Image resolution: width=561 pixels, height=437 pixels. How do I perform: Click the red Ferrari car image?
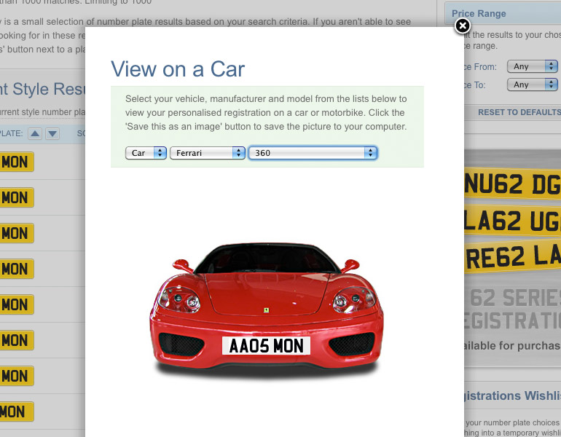tap(266, 310)
